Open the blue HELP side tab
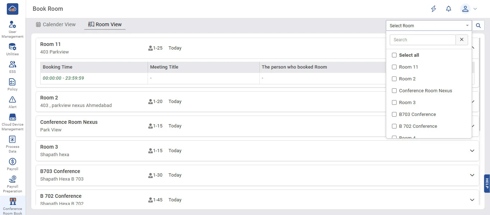The image size is (490, 215). (487, 183)
